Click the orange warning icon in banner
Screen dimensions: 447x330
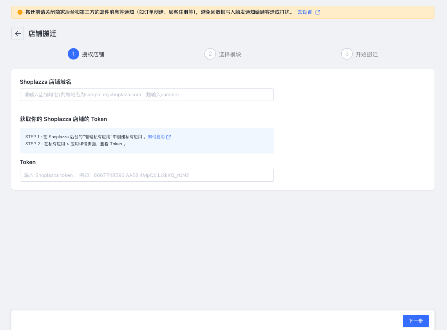pos(20,12)
